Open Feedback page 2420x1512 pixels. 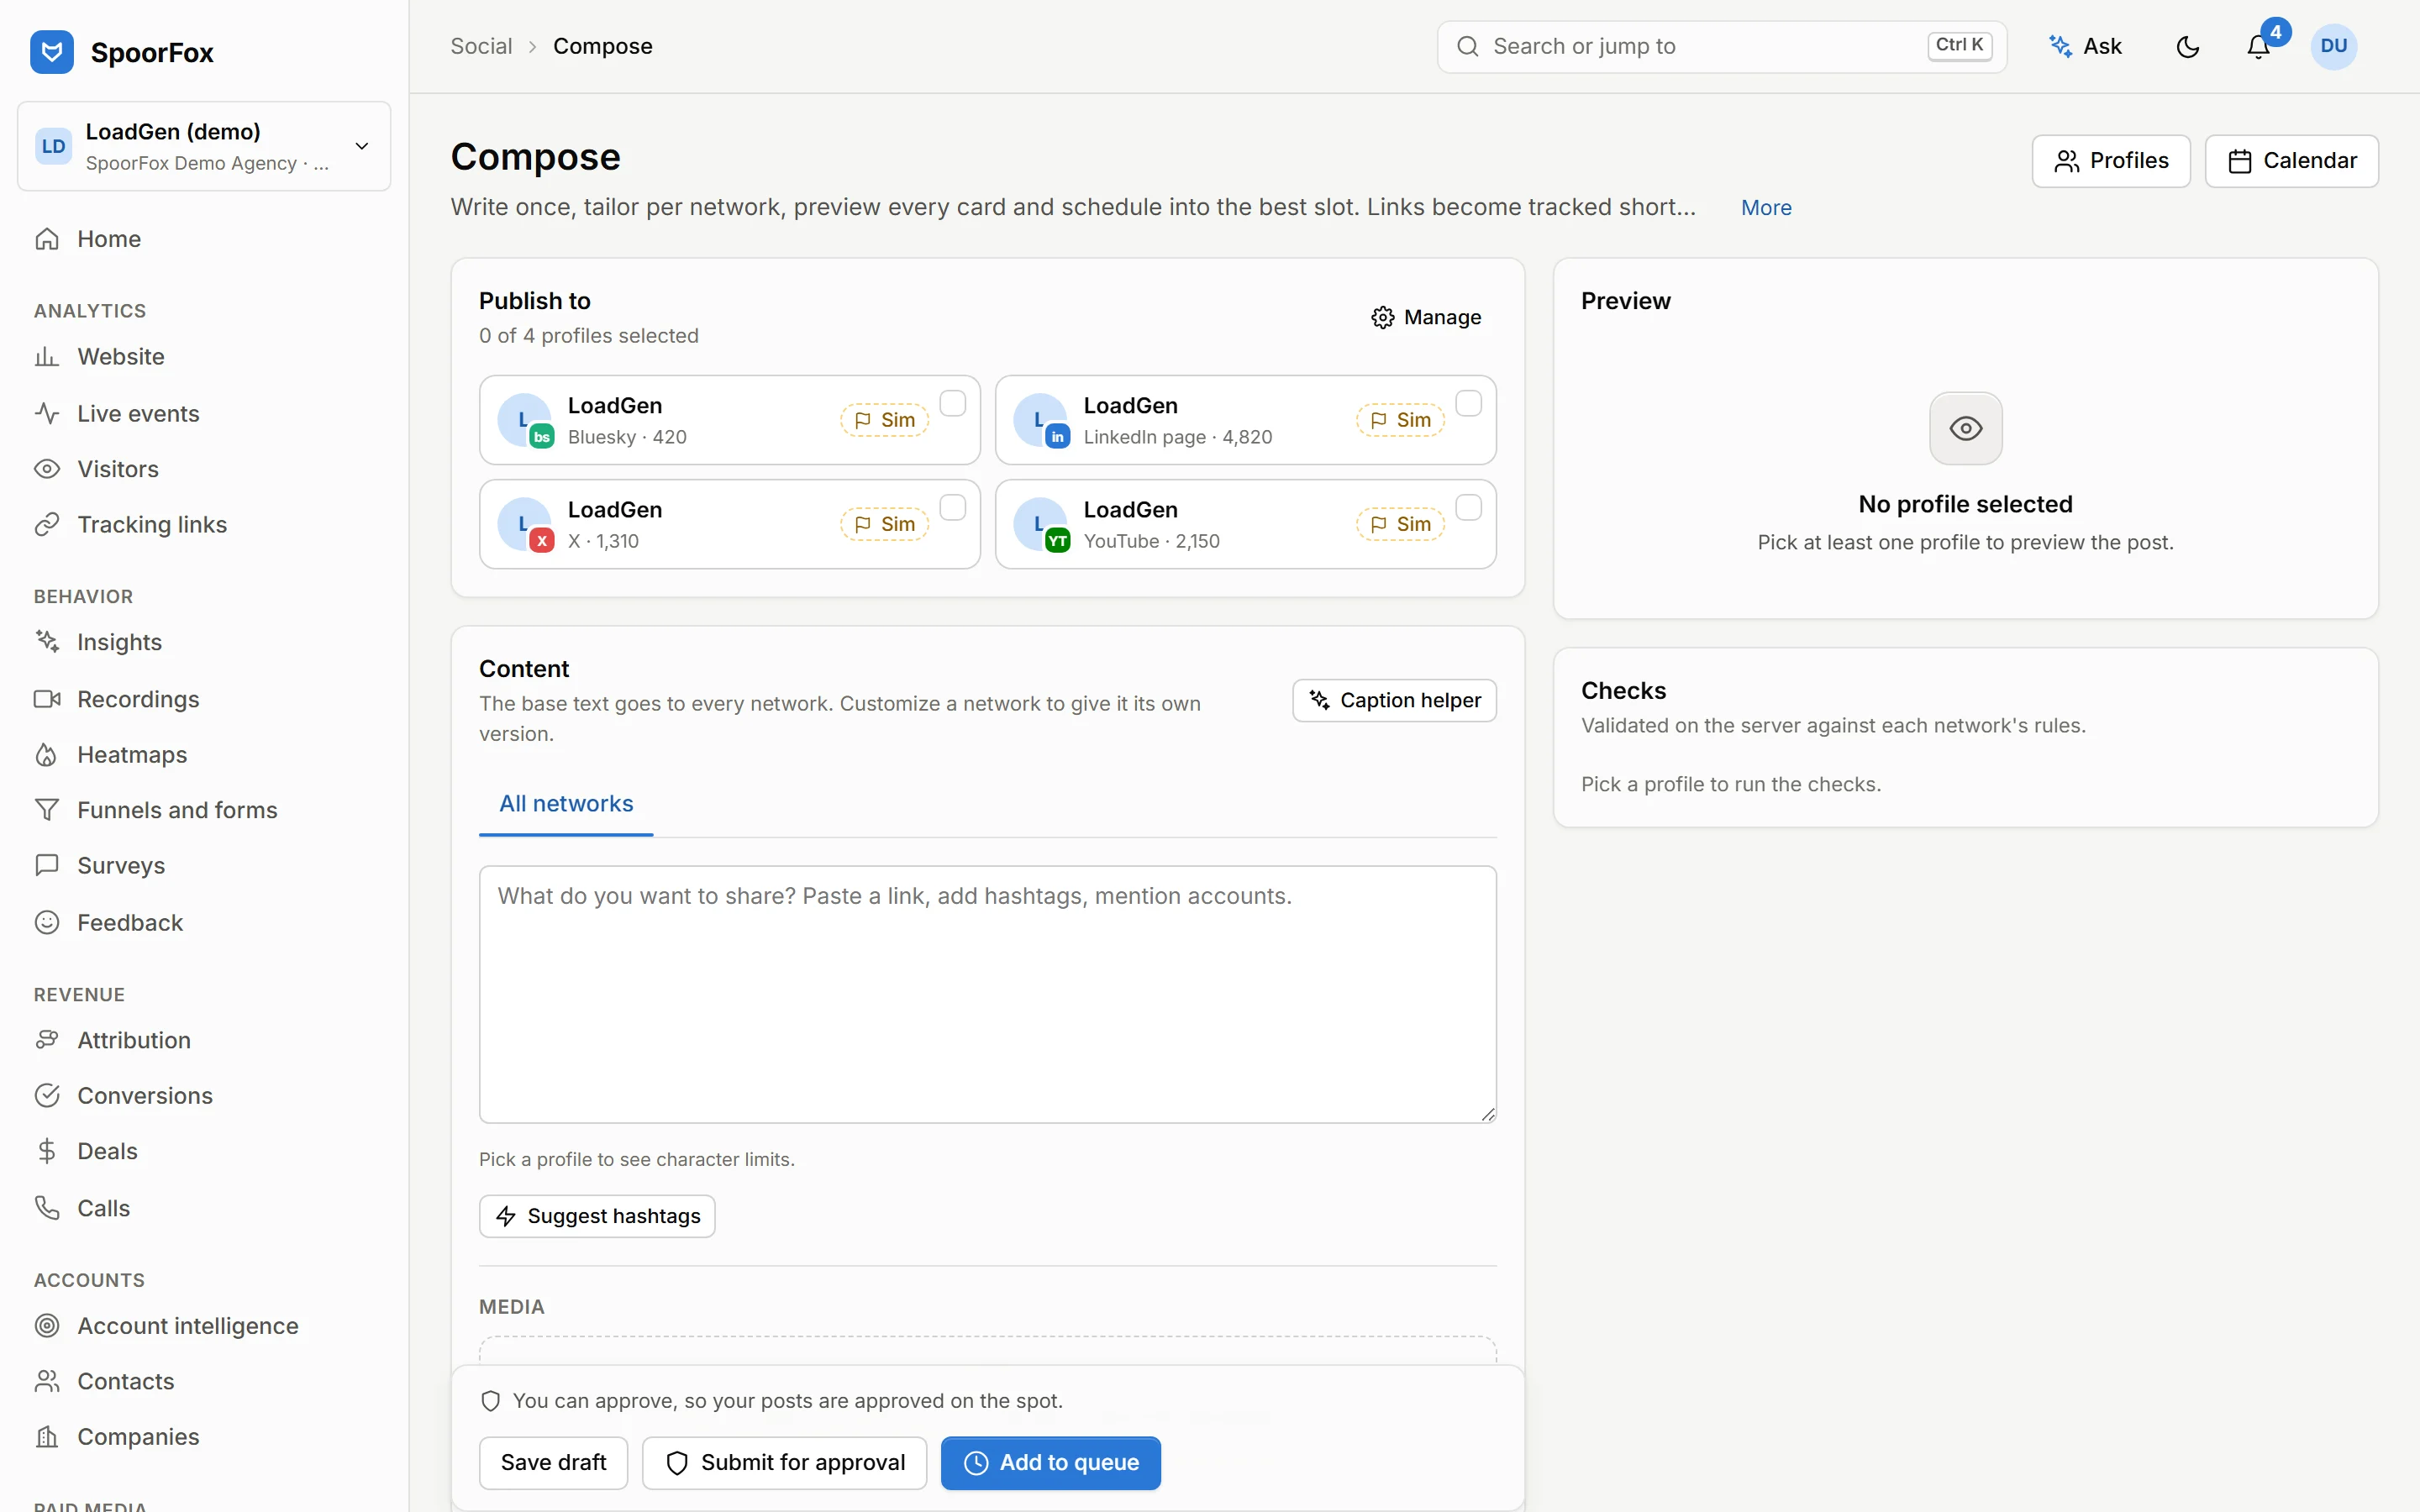tap(204, 922)
